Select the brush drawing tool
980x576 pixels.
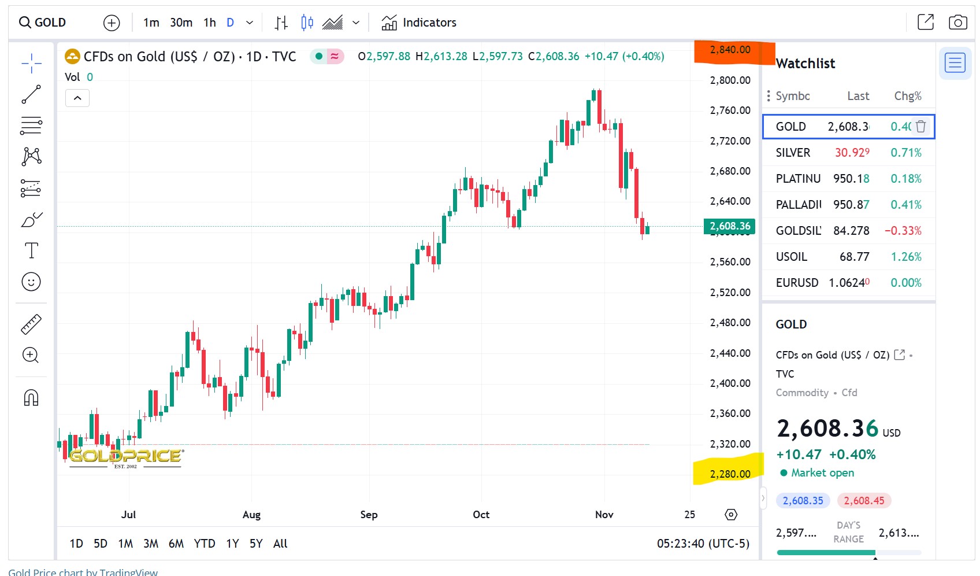coord(31,219)
